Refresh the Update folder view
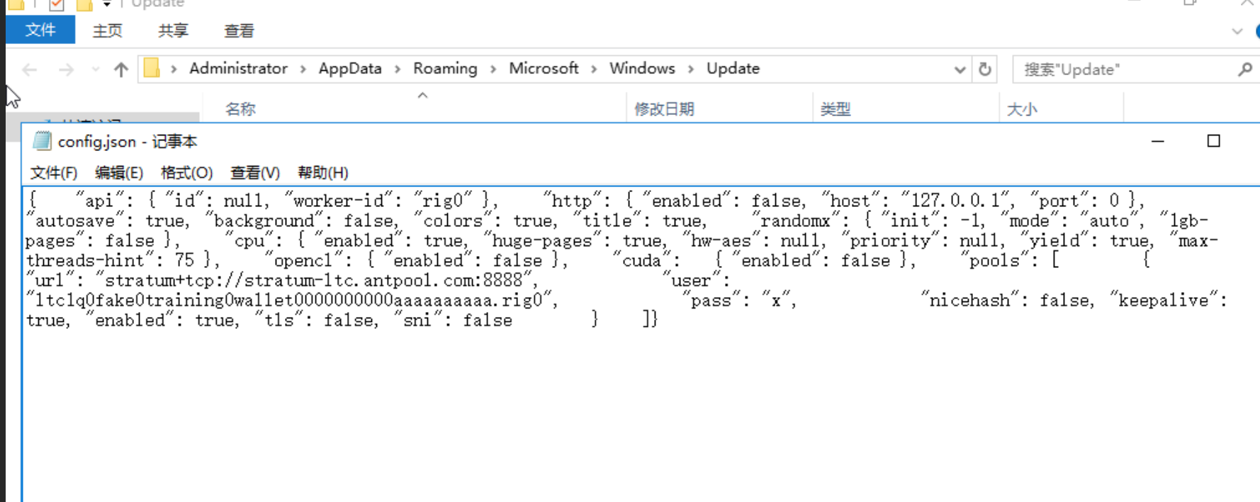 pos(985,69)
